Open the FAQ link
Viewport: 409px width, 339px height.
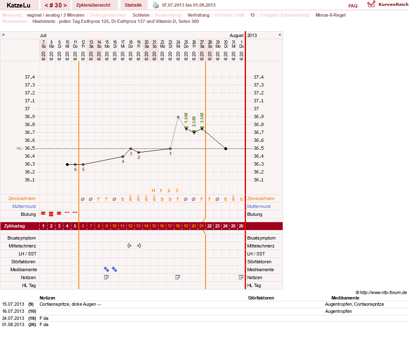pyautogui.click(x=353, y=6)
